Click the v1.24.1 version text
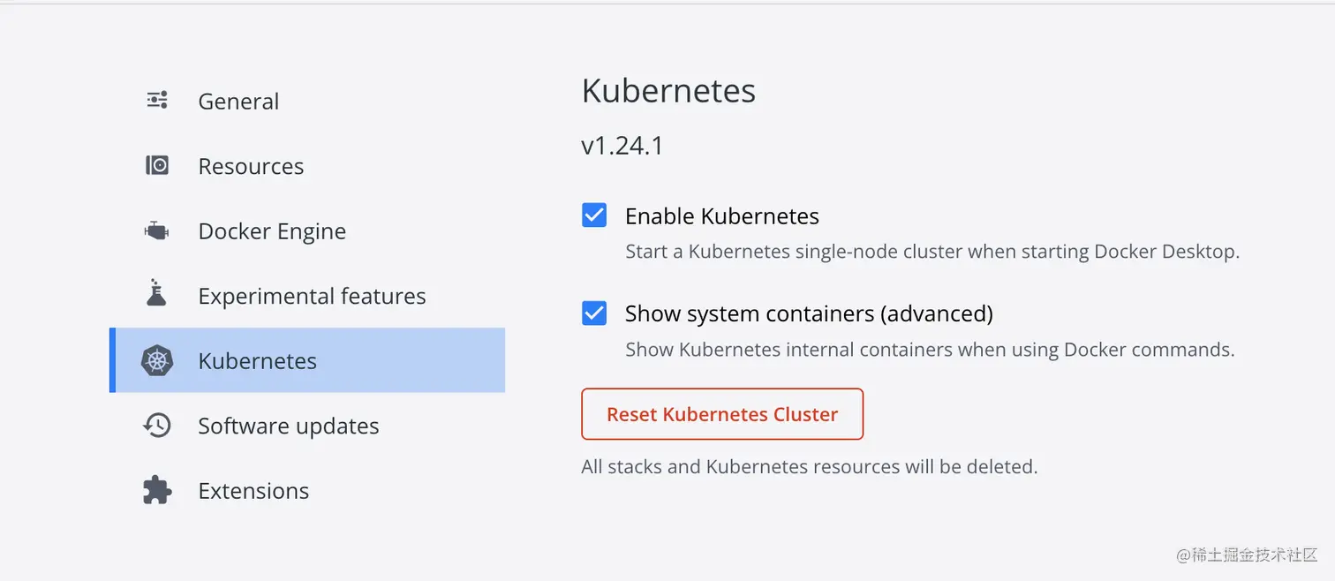1335x581 pixels. pos(622,146)
